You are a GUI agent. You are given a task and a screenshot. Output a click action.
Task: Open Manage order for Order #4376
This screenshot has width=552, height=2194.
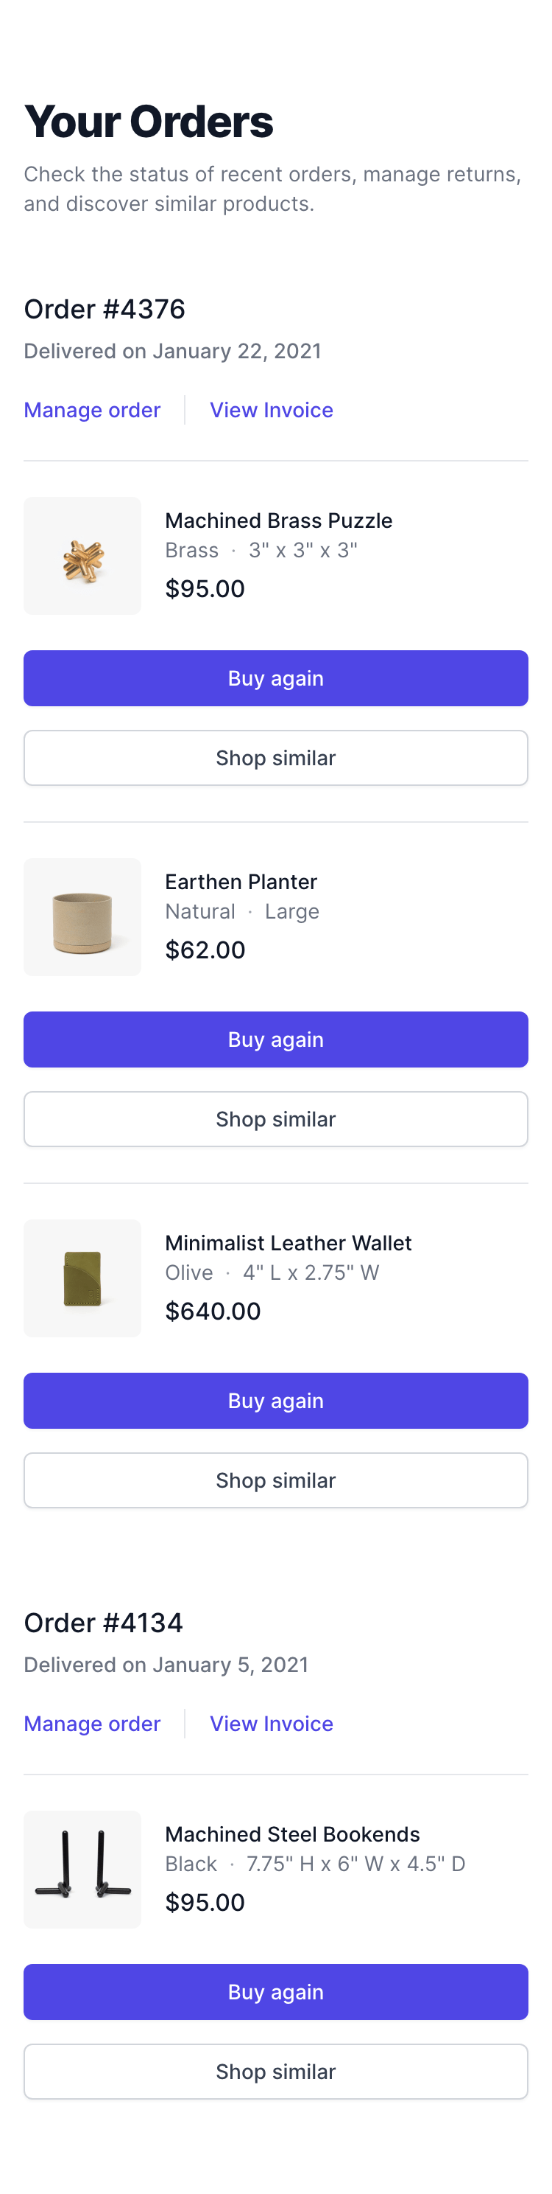click(x=92, y=410)
